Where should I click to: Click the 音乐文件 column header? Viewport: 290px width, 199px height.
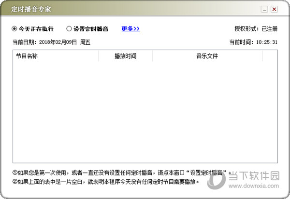pyautogui.click(x=207, y=56)
